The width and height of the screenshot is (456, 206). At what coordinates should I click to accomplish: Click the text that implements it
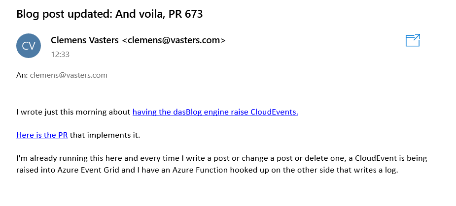click(105, 135)
